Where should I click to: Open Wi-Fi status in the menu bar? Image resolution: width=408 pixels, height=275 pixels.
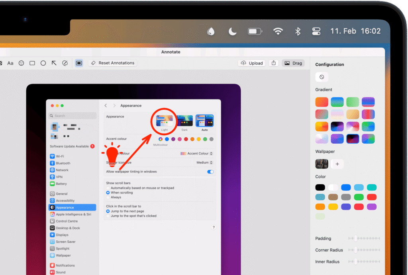click(x=278, y=31)
